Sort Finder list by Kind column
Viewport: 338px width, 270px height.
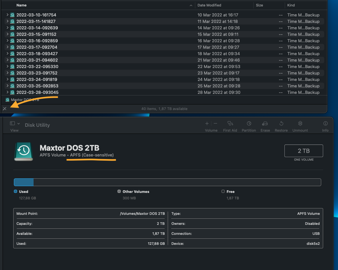(x=291, y=5)
